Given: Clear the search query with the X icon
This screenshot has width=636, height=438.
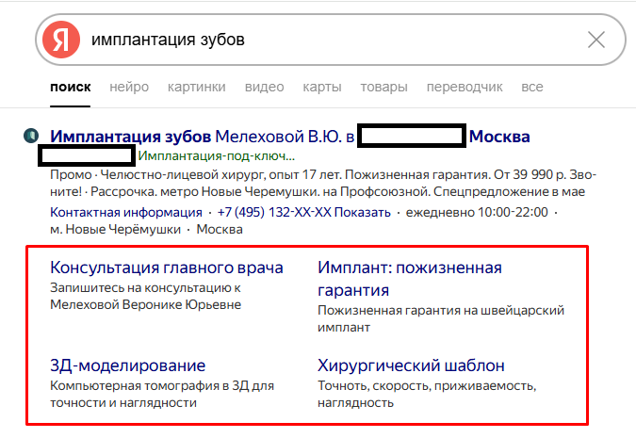Looking at the screenshot, I should pos(596,40).
